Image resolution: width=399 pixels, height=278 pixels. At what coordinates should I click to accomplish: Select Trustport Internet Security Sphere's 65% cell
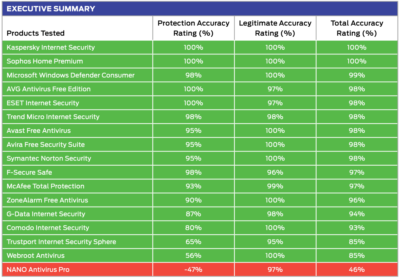point(193,242)
